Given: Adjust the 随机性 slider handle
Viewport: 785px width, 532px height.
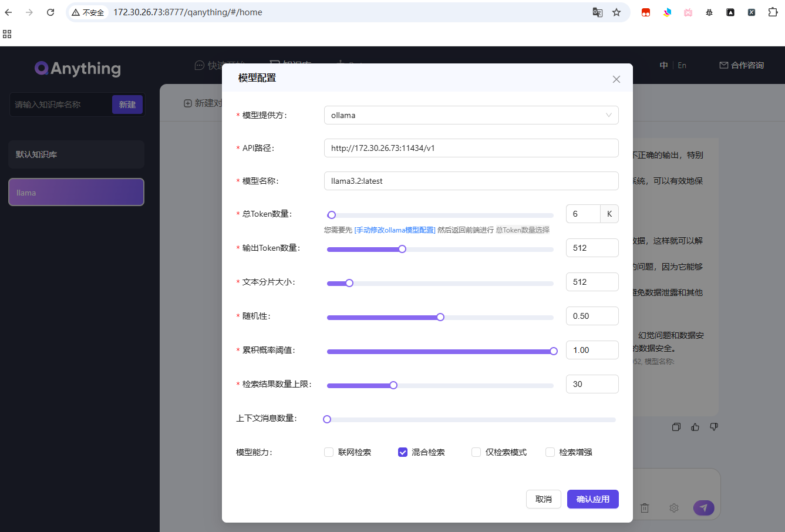Looking at the screenshot, I should pyautogui.click(x=440, y=317).
